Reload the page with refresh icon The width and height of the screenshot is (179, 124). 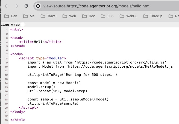coord(26,6)
